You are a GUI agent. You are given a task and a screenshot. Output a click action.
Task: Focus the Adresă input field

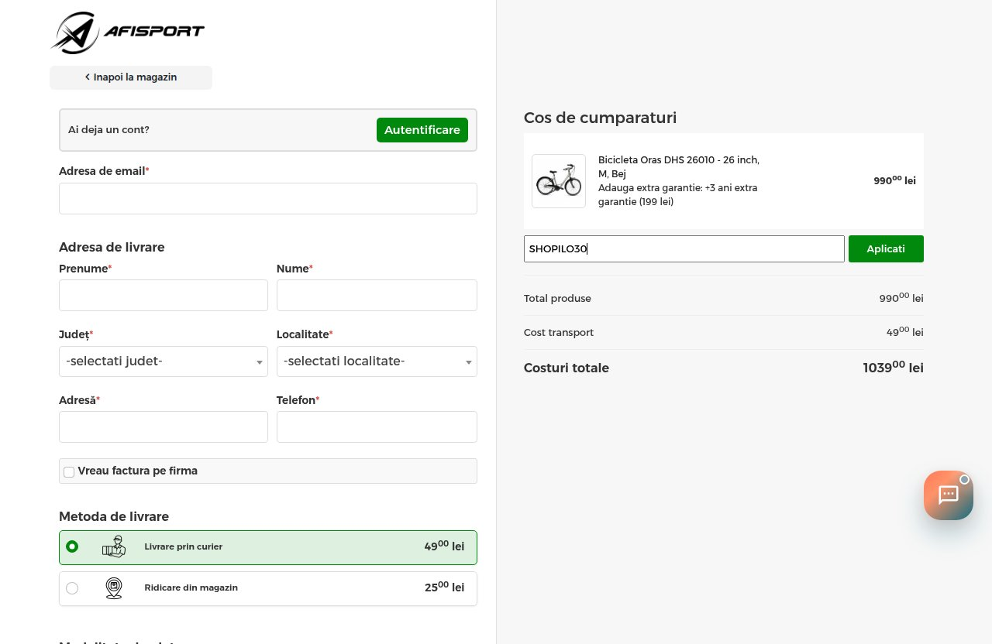164,427
